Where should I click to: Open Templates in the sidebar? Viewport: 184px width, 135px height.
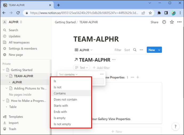pos(13,117)
